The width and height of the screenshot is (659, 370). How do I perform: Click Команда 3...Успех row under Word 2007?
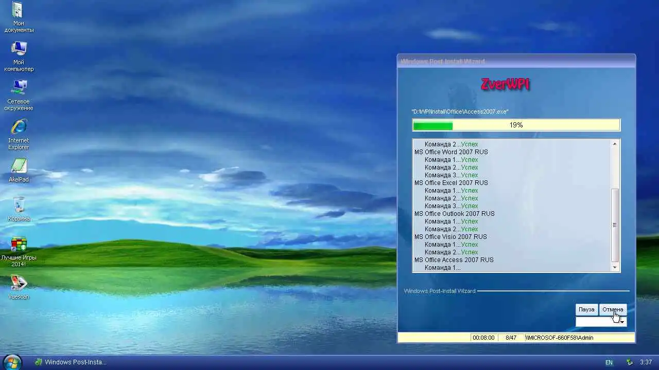click(452, 175)
